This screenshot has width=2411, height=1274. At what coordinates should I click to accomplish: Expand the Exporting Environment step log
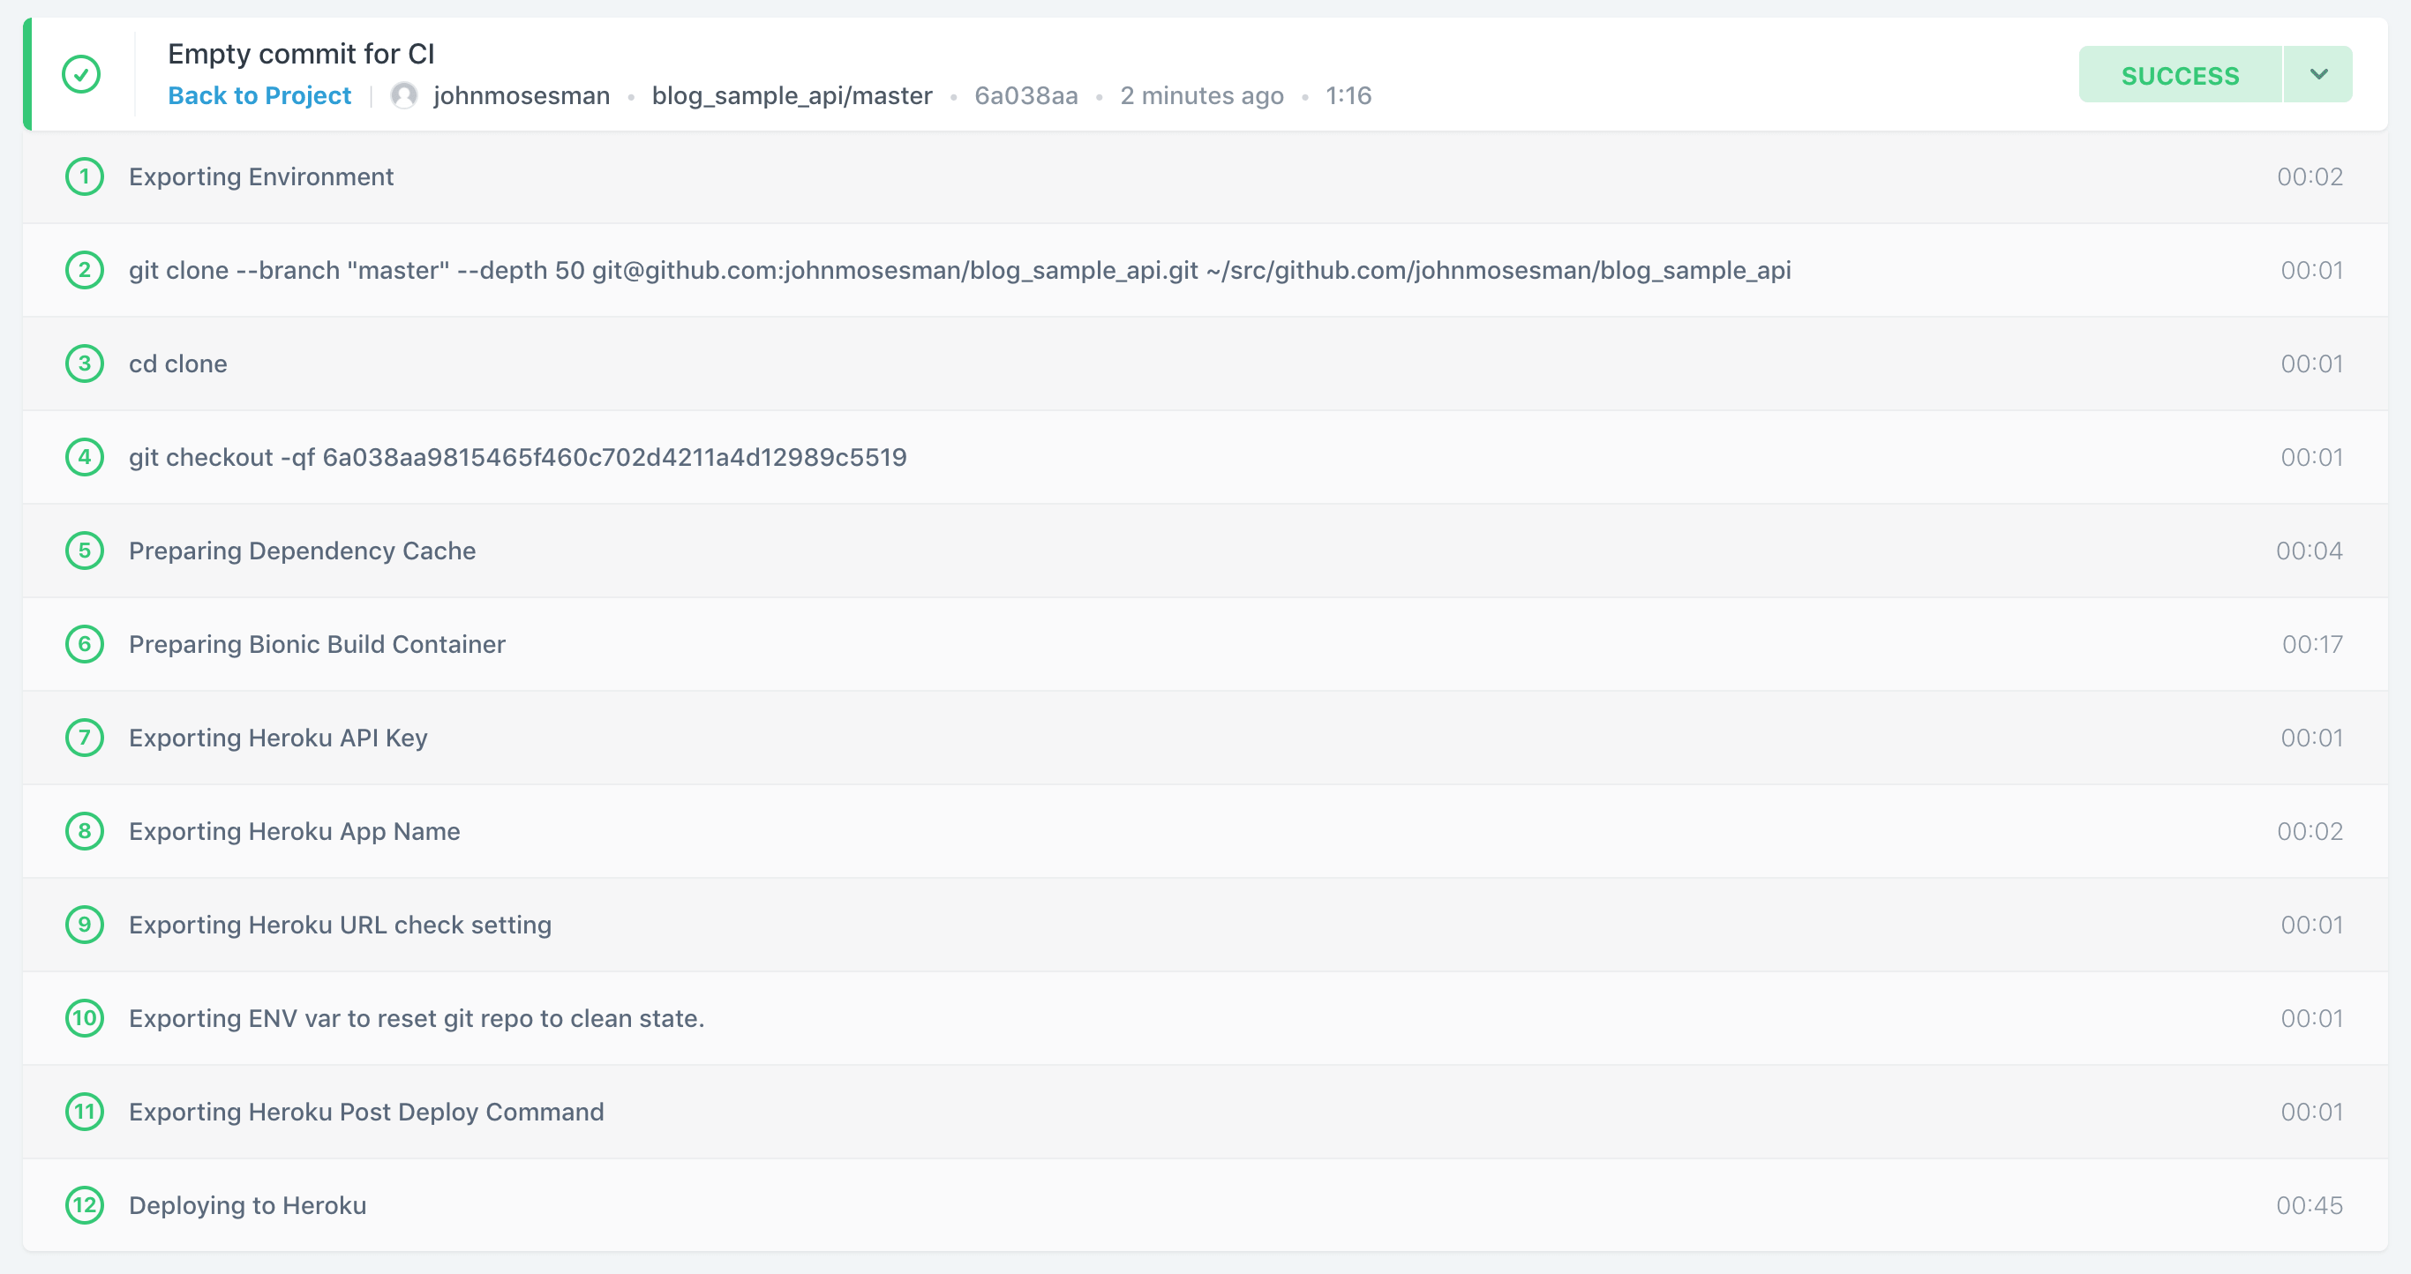(x=1205, y=176)
